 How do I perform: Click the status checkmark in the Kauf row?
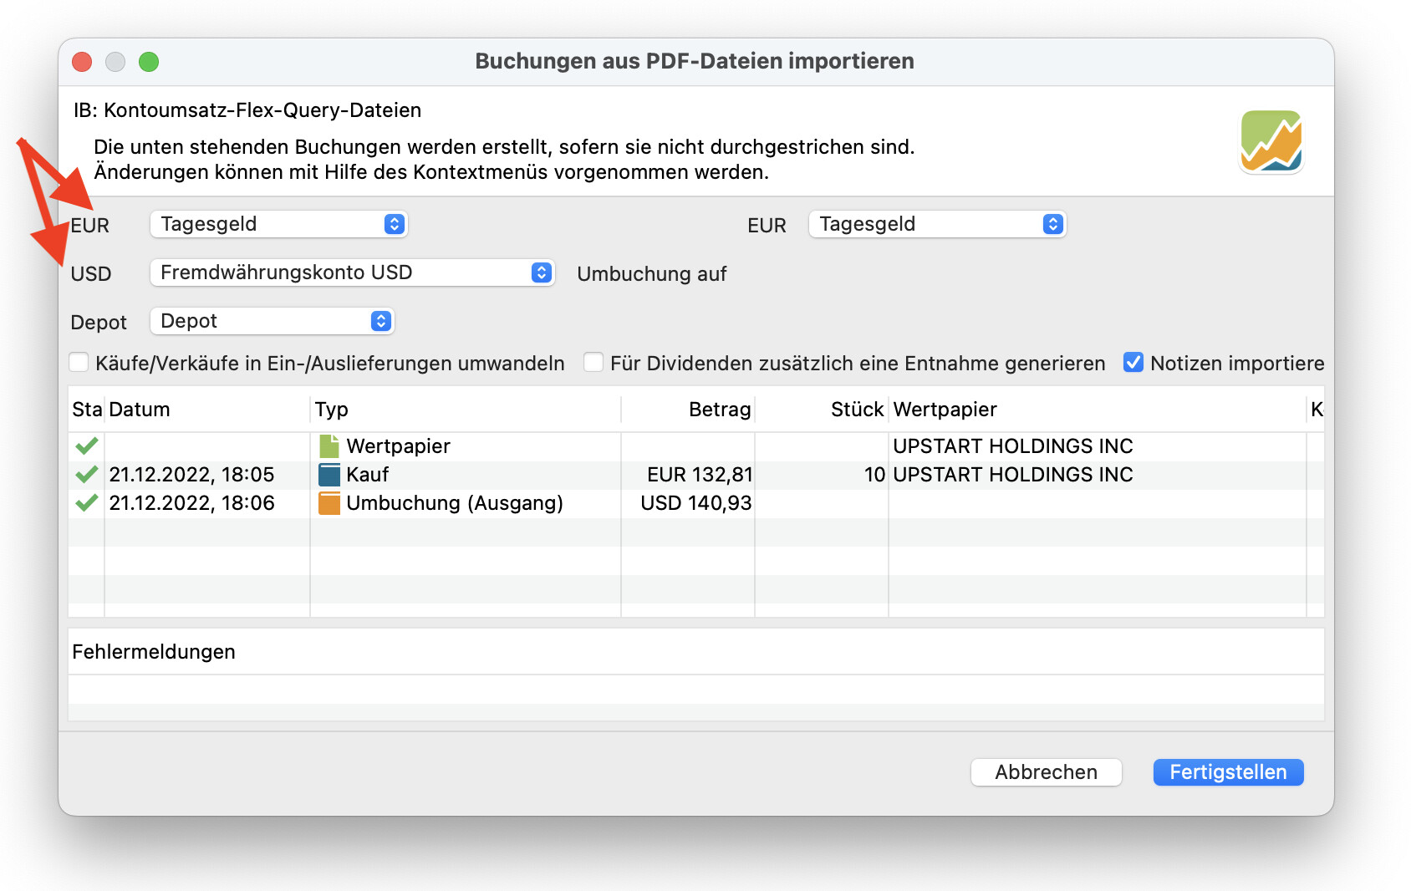(x=86, y=474)
